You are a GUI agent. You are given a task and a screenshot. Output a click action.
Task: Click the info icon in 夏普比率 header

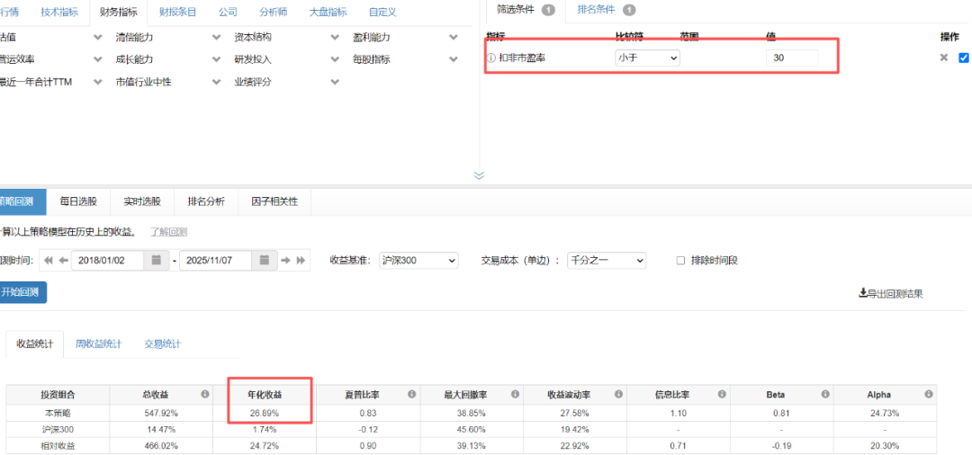411,395
